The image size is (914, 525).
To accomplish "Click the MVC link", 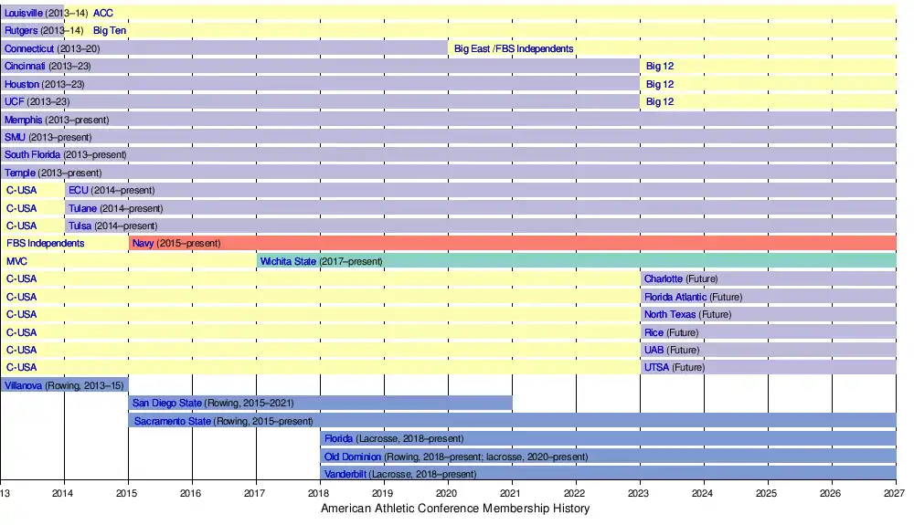I will pyautogui.click(x=16, y=261).
